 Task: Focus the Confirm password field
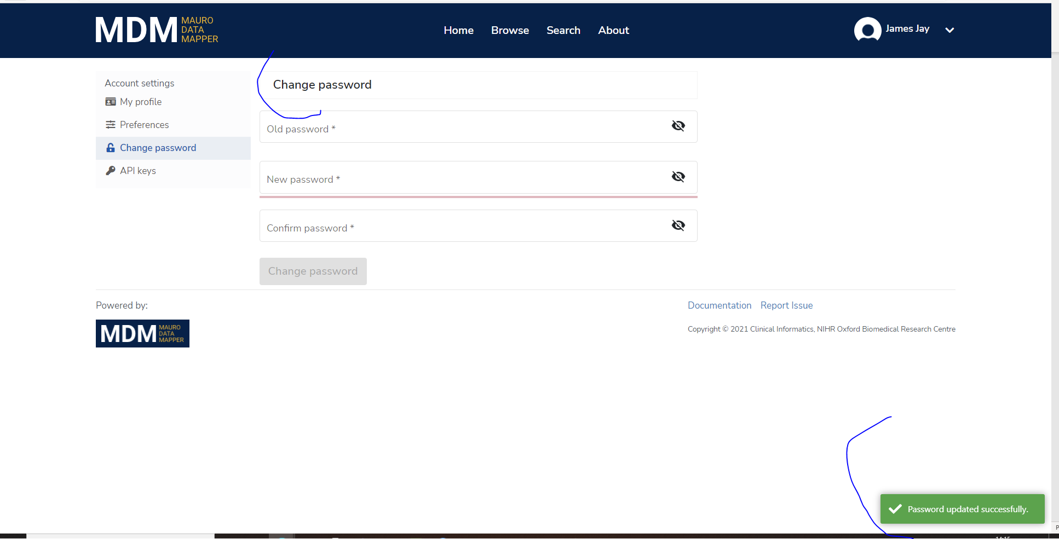[478, 226]
